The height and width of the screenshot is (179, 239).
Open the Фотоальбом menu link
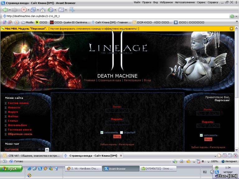point(17,125)
